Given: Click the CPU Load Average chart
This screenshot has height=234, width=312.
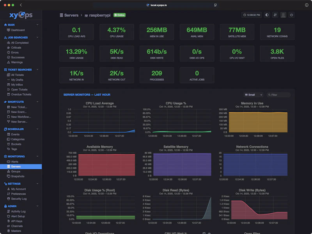Looking at the screenshot, I should click(x=100, y=119).
